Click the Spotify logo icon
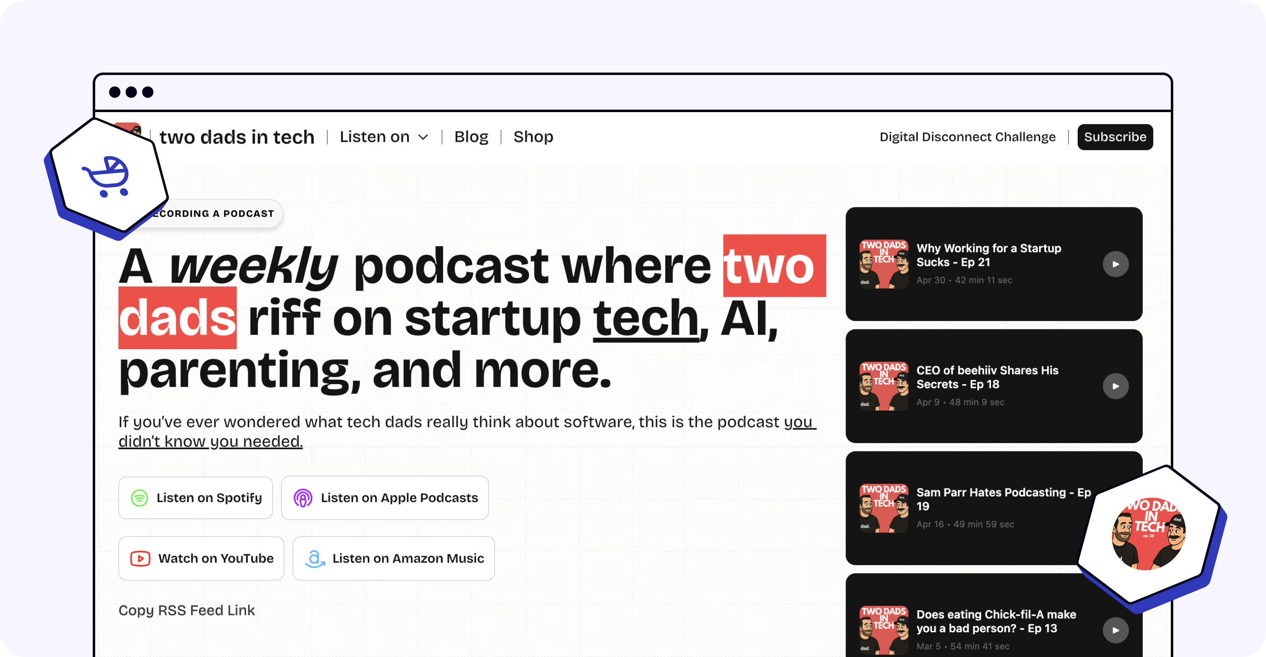The width and height of the screenshot is (1266, 657). tap(140, 497)
